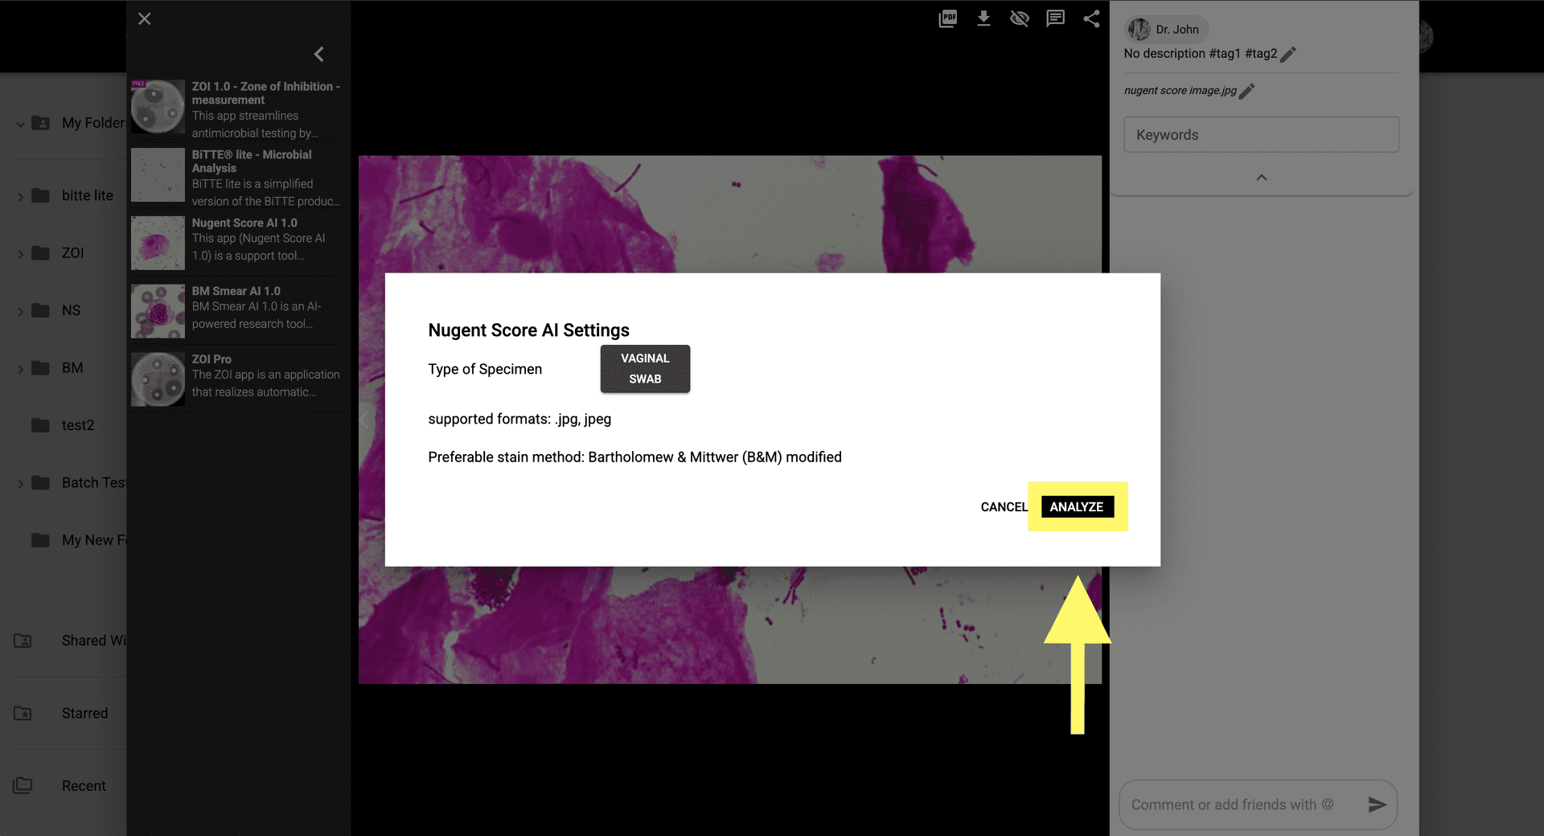The image size is (1544, 836).
Task: Click the download icon in top toolbar
Action: [983, 18]
